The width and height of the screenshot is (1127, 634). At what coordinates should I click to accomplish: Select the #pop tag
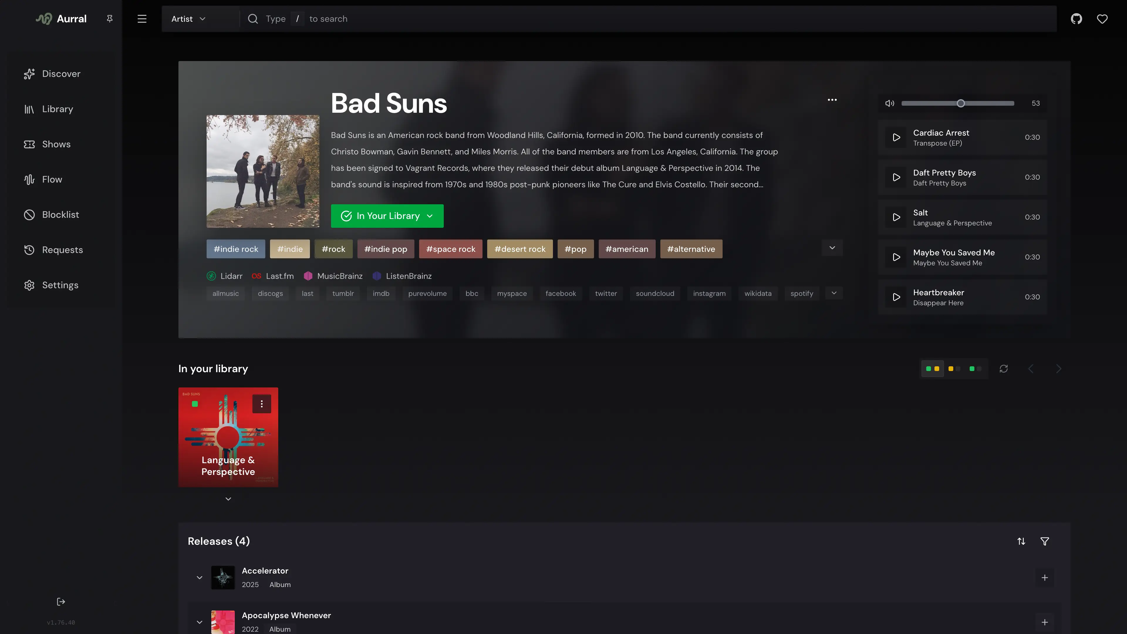[575, 249]
